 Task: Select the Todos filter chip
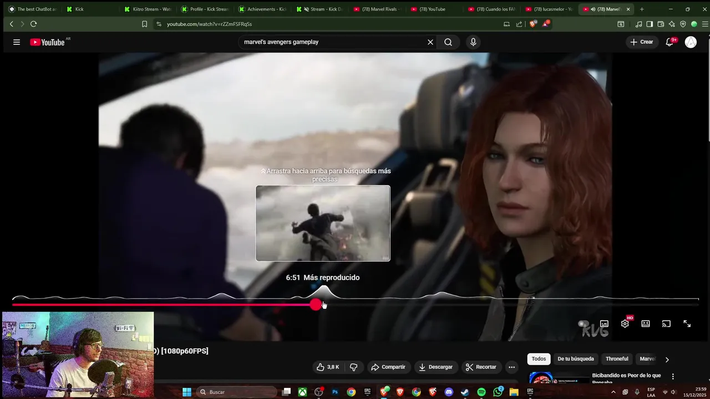pyautogui.click(x=539, y=359)
